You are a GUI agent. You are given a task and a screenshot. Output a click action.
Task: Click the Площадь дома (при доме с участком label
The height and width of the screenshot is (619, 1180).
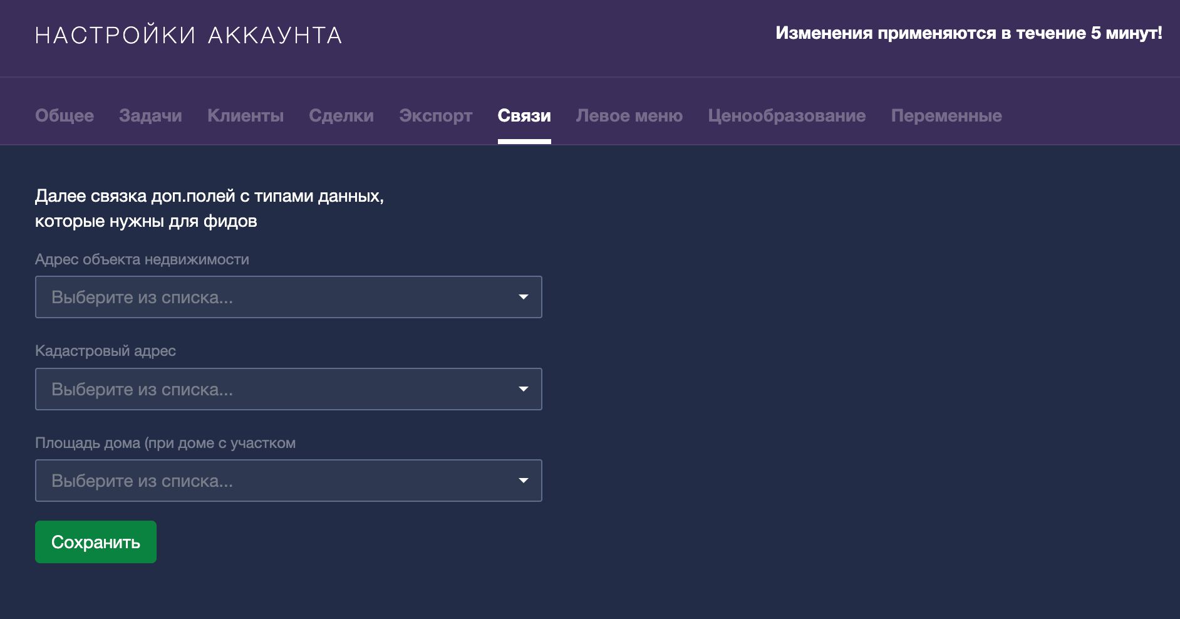[165, 443]
